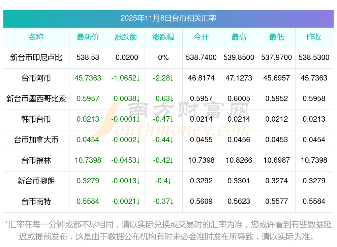
Task: Click the 最高 column header
Action: click(x=239, y=37)
